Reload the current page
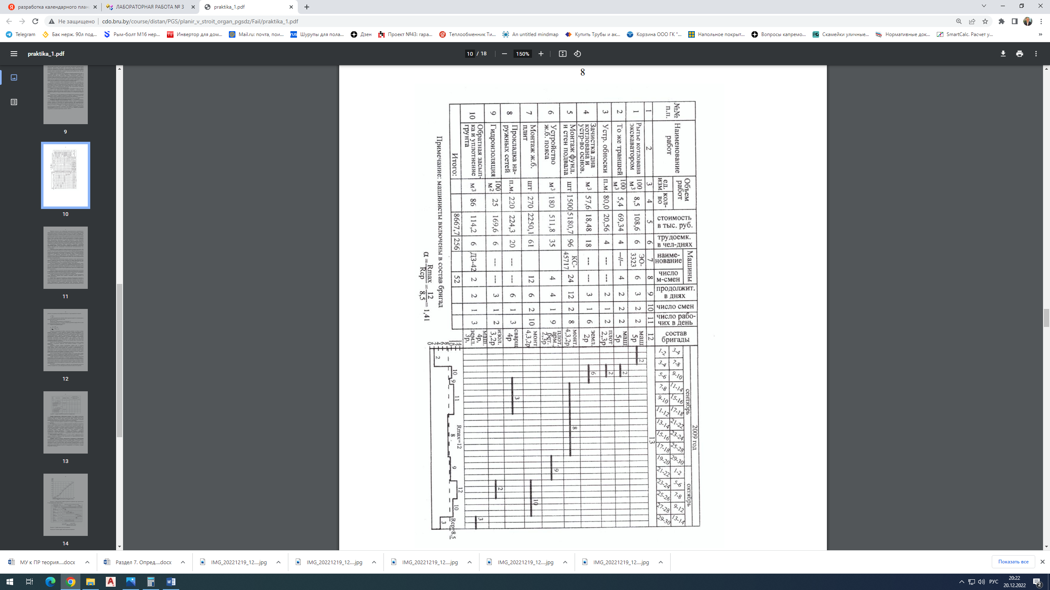Screen dimensions: 1050x590 [35, 21]
